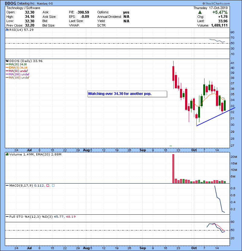Select the MACD value 0.112
Viewport: 242px width, 251px height.
(39, 185)
